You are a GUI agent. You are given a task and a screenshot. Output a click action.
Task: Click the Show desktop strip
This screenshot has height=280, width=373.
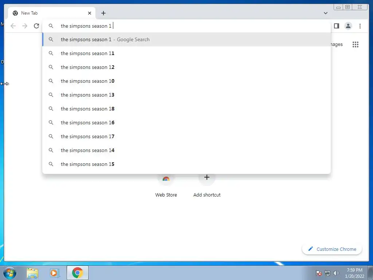coord(370,273)
